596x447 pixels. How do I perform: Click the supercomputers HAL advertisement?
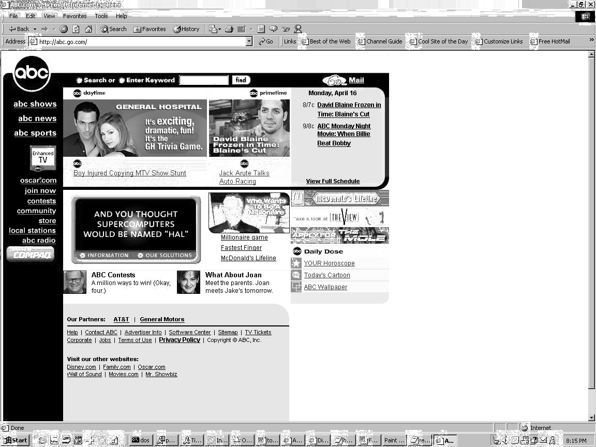tap(136, 229)
